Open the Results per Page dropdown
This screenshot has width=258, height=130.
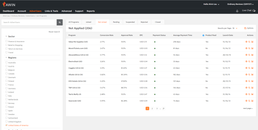click(x=235, y=28)
